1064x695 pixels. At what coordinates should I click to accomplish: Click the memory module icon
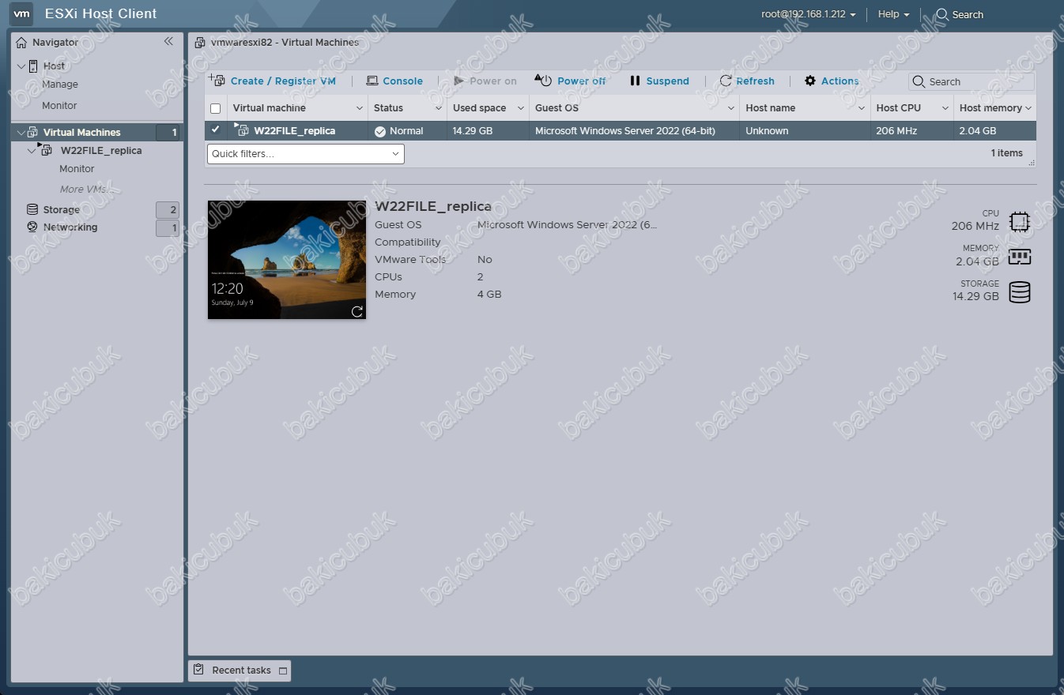(1020, 257)
